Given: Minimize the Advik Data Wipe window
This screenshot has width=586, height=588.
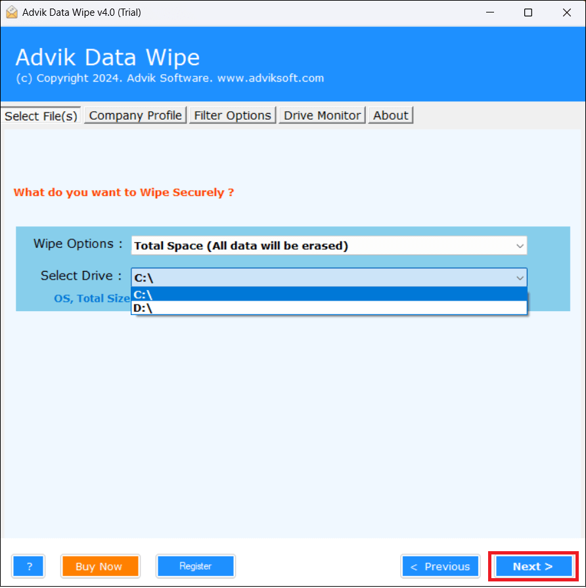Looking at the screenshot, I should 489,12.
